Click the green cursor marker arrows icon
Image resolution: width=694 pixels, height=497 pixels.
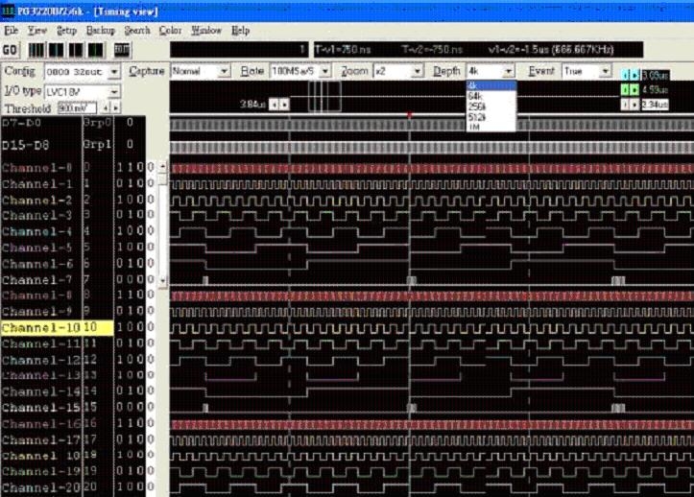pyautogui.click(x=630, y=89)
